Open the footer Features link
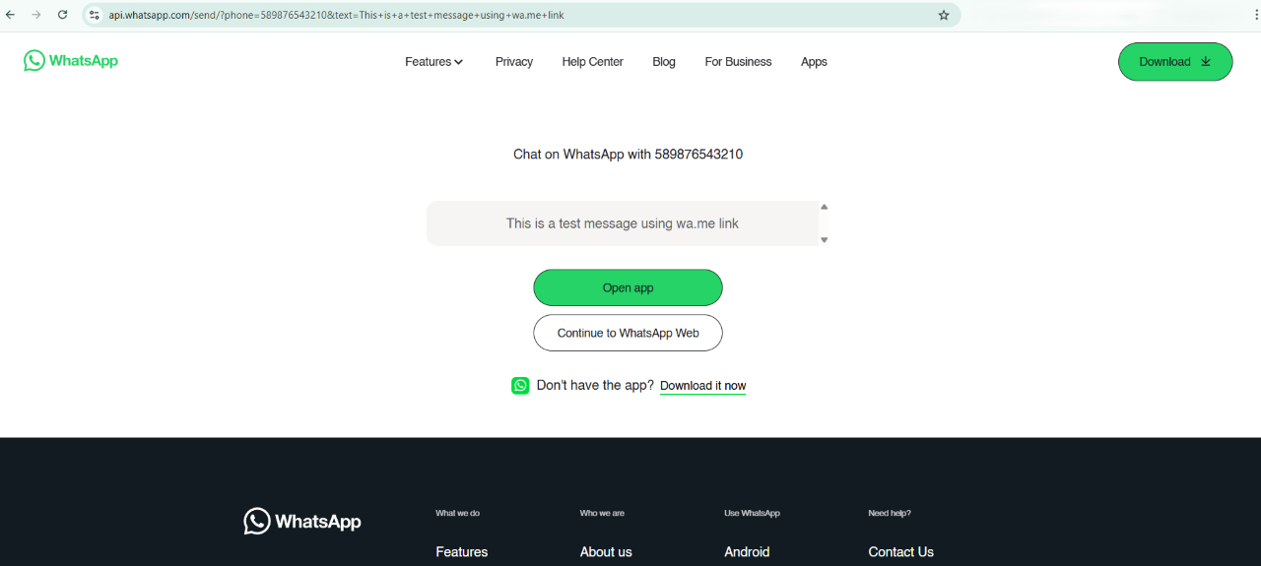The image size is (1261, 566). pyautogui.click(x=461, y=552)
